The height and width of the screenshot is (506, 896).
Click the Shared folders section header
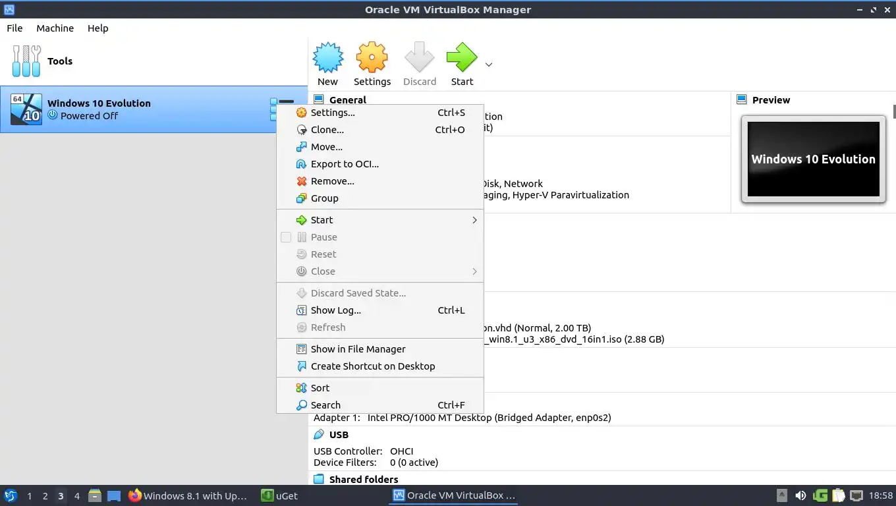[x=364, y=480]
